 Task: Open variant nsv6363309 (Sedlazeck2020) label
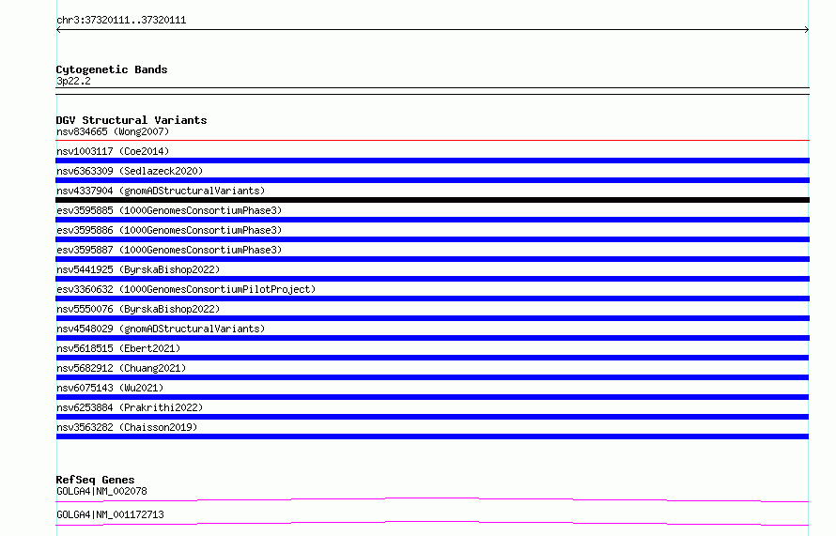click(x=130, y=171)
